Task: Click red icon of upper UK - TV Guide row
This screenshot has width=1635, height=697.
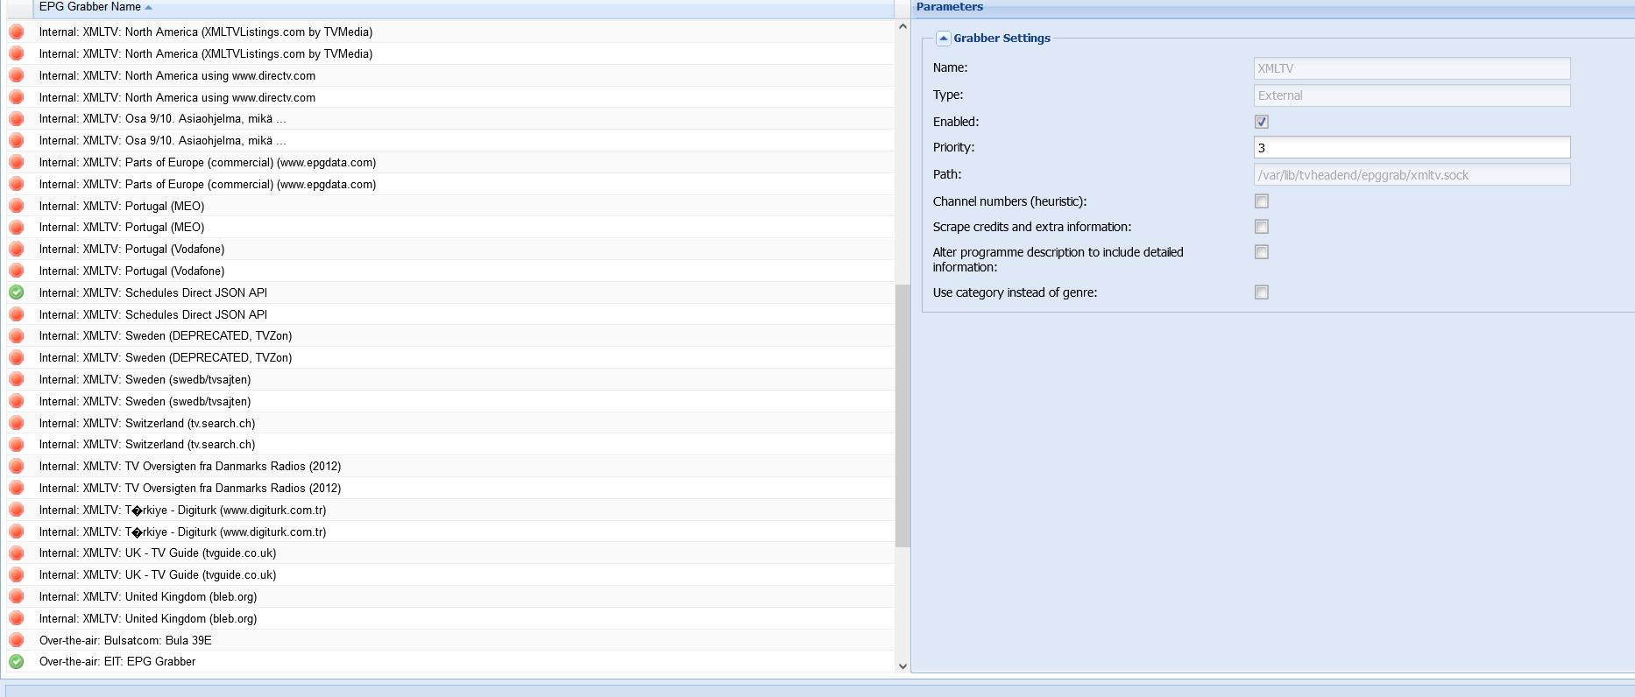Action: (x=17, y=553)
